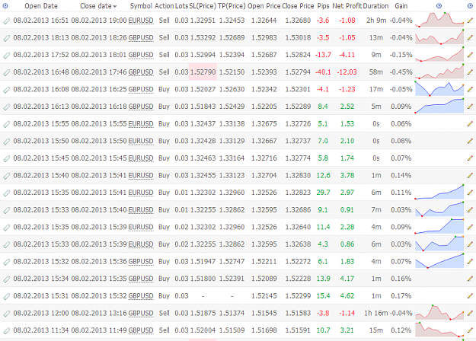
Task: Click the pips value -40.1
Action: (323, 72)
